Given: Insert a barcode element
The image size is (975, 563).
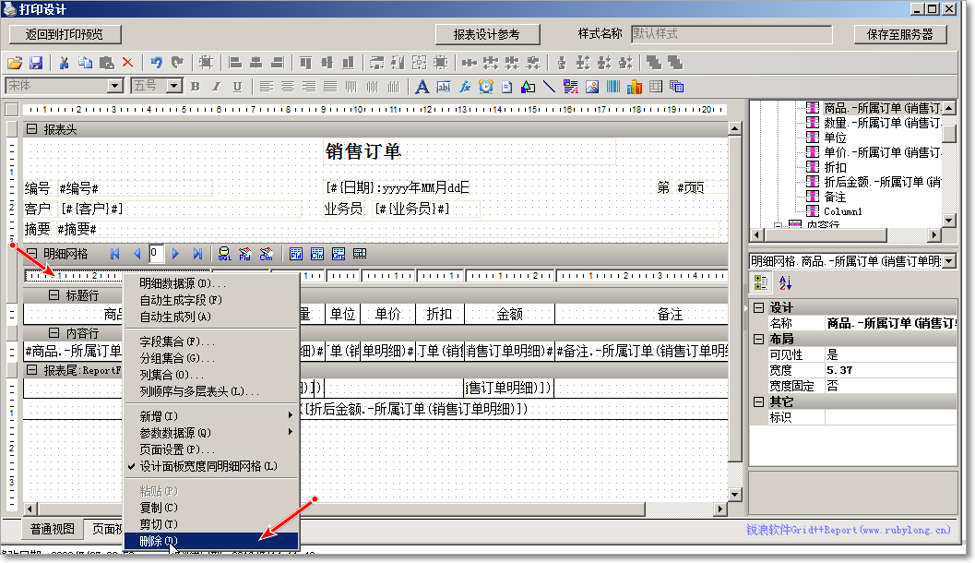Looking at the screenshot, I should (x=613, y=87).
